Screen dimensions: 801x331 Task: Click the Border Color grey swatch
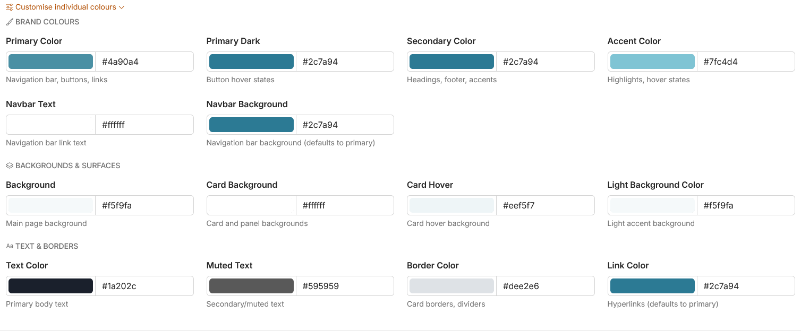click(x=451, y=285)
